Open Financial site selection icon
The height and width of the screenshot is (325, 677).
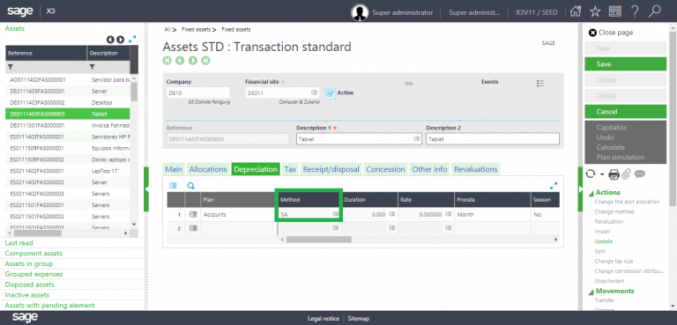tap(315, 92)
